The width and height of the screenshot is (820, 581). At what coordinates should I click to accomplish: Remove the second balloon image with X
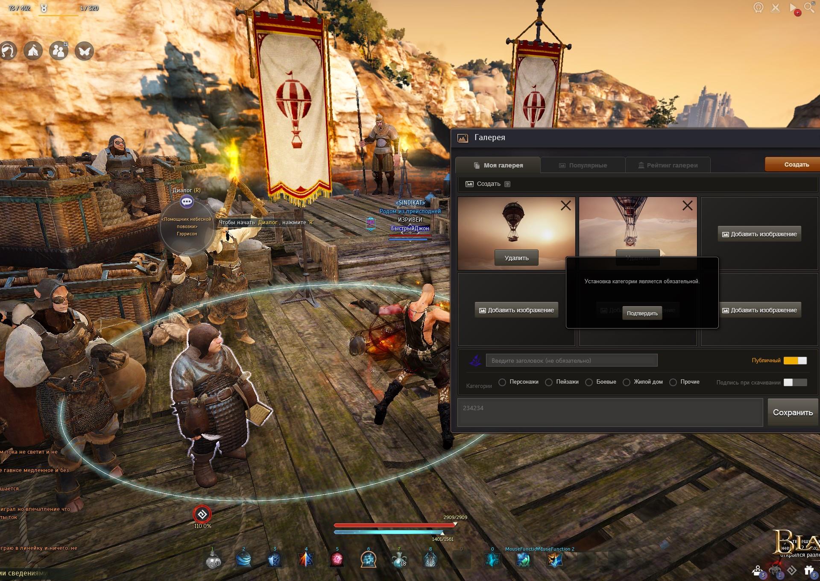[x=688, y=206]
